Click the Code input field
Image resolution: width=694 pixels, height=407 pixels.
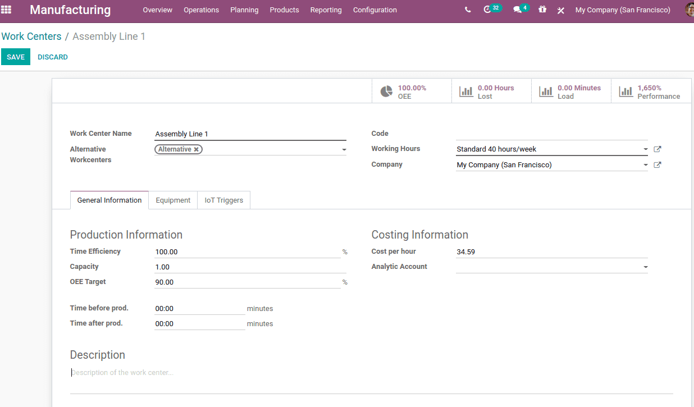click(x=552, y=134)
